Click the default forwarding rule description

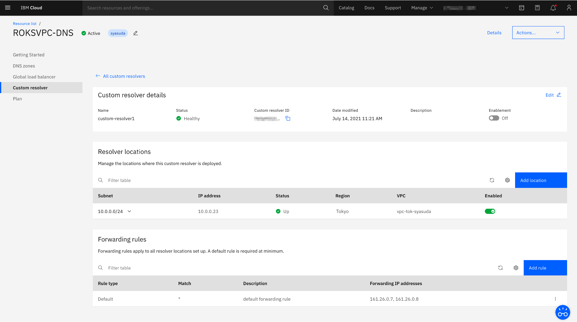click(x=267, y=299)
